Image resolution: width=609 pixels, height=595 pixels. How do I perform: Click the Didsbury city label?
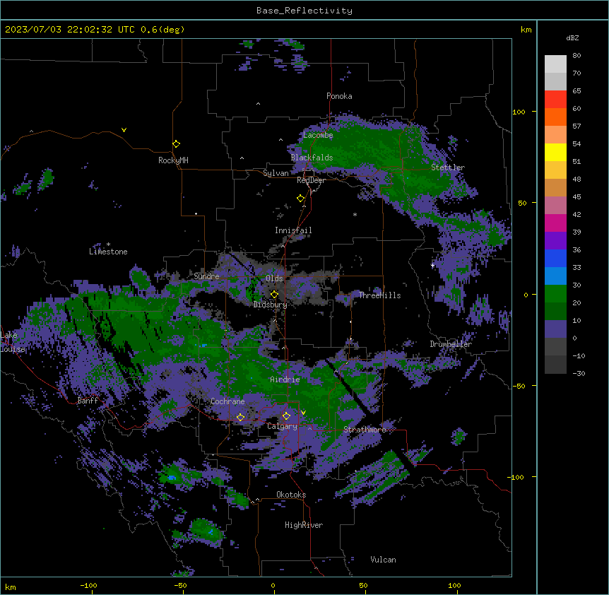click(x=271, y=305)
